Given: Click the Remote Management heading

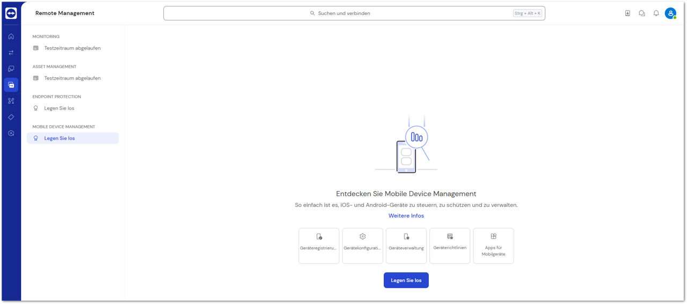Looking at the screenshot, I should point(65,13).
